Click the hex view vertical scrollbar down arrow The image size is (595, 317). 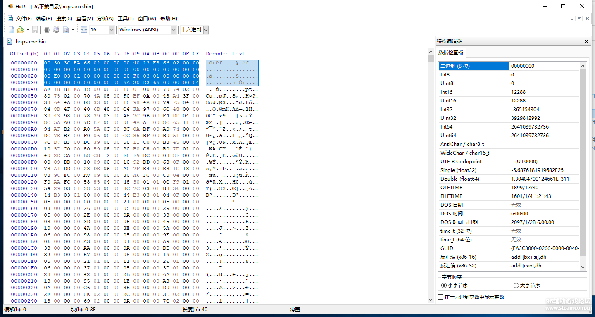(x=431, y=300)
